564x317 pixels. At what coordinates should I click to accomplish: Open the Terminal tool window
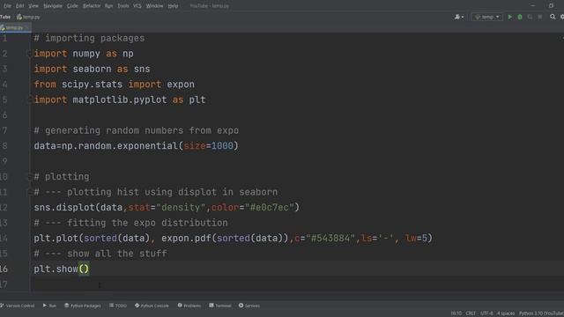point(220,306)
